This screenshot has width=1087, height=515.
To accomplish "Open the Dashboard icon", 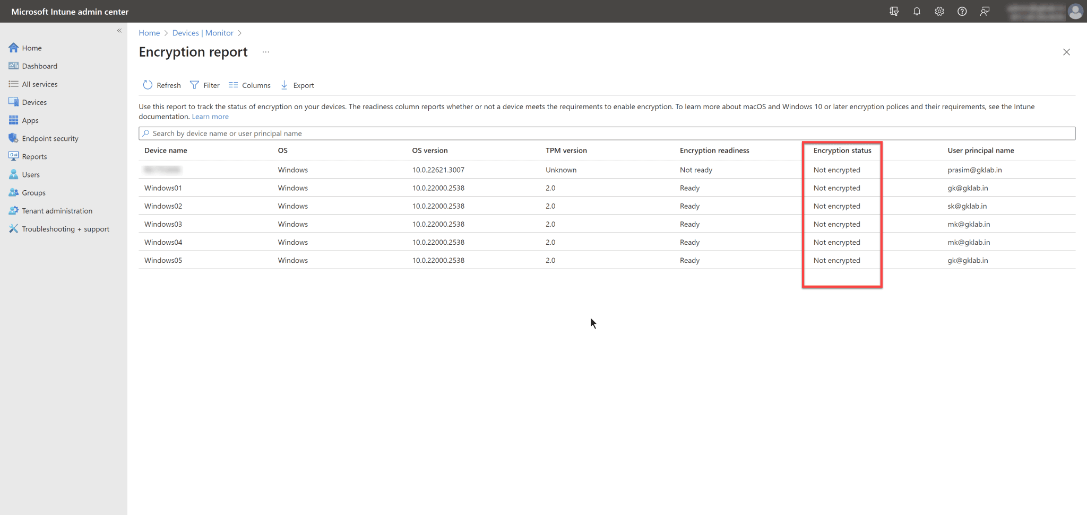I will coord(13,66).
